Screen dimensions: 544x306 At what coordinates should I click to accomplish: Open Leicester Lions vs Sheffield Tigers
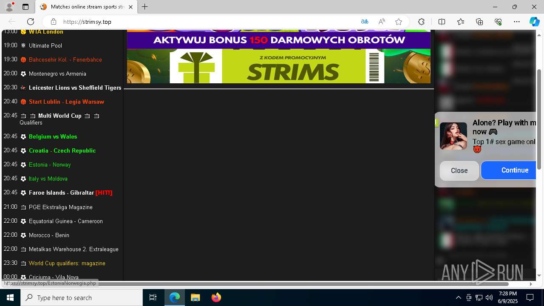[x=75, y=88]
